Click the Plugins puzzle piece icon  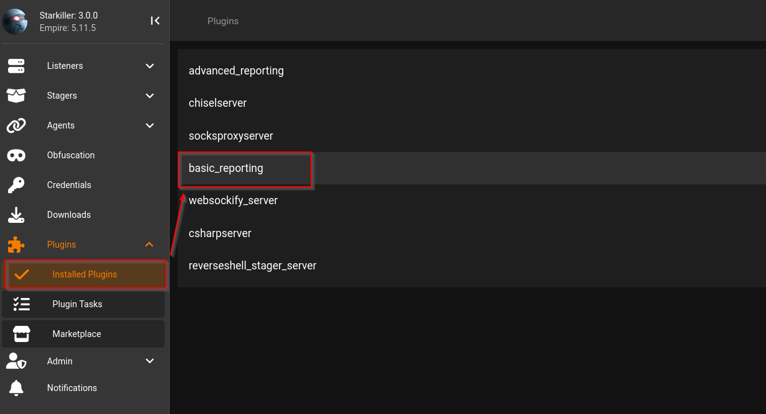point(16,245)
